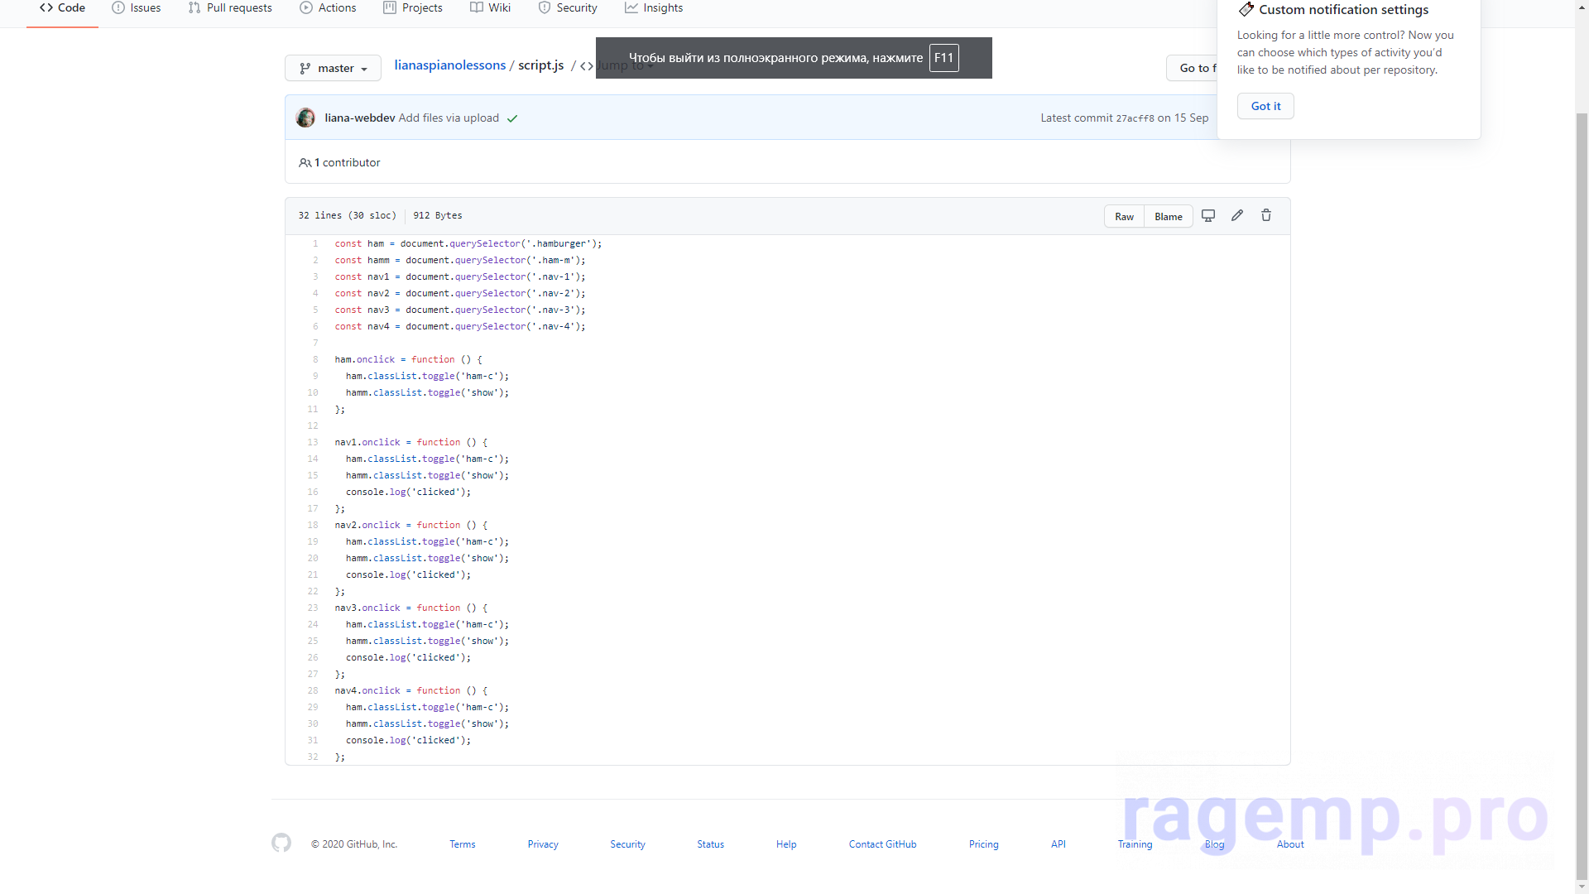Open the Privacy footer link
This screenshot has width=1589, height=894.
tap(543, 844)
